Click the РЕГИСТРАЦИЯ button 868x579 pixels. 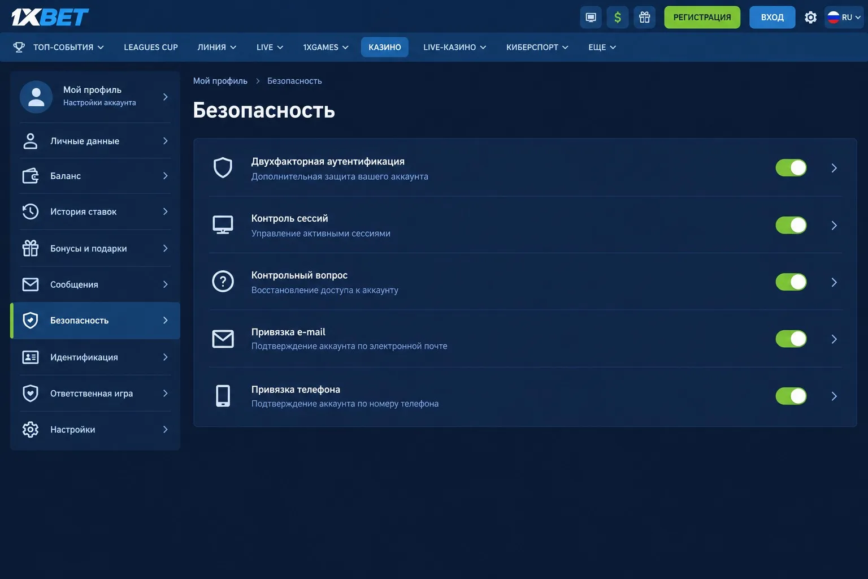click(x=702, y=18)
